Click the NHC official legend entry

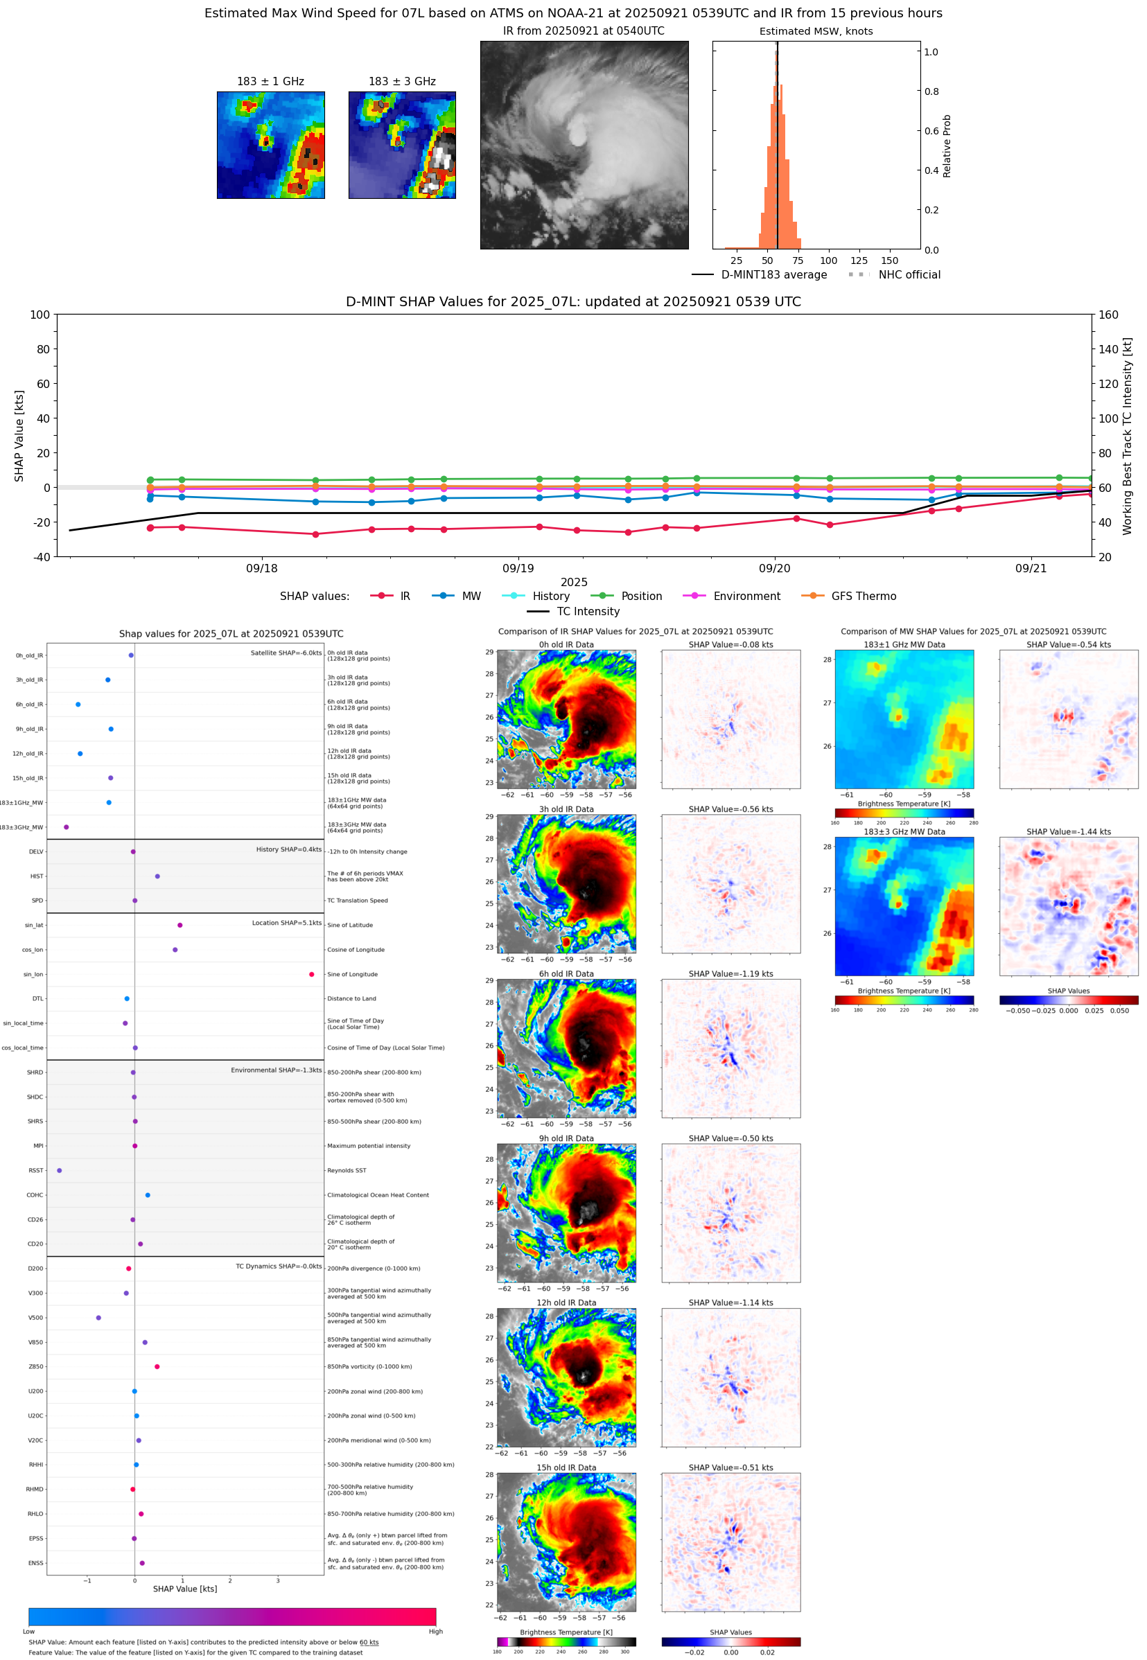(895, 274)
